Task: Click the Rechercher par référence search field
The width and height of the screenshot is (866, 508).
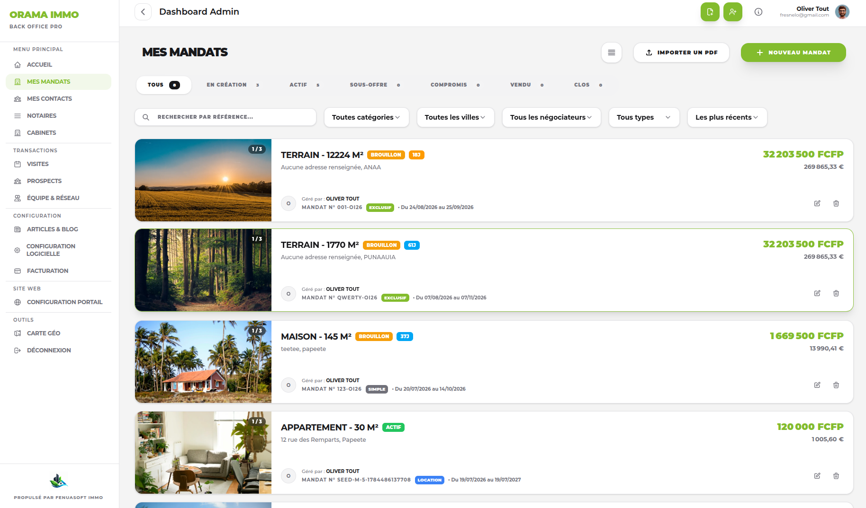Action: (226, 117)
